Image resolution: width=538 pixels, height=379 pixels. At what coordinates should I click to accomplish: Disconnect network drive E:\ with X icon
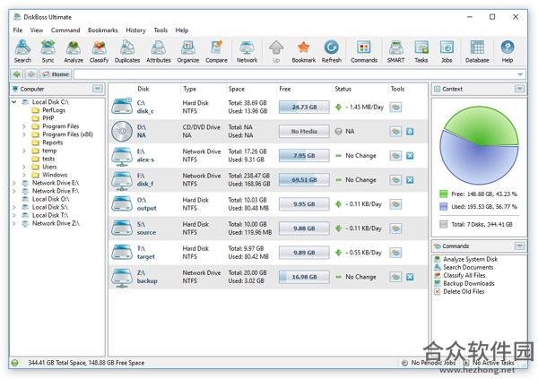click(x=410, y=156)
